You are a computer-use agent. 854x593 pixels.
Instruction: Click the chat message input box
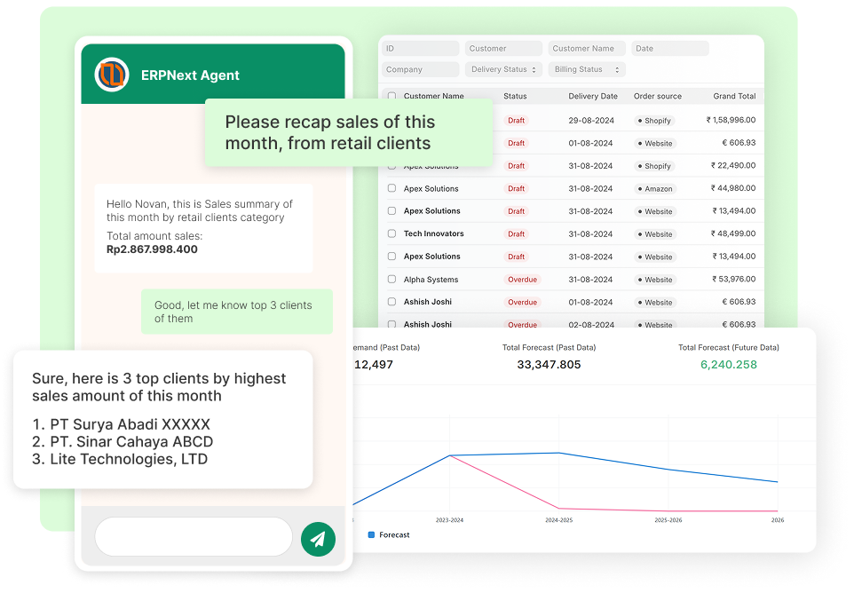pos(194,537)
